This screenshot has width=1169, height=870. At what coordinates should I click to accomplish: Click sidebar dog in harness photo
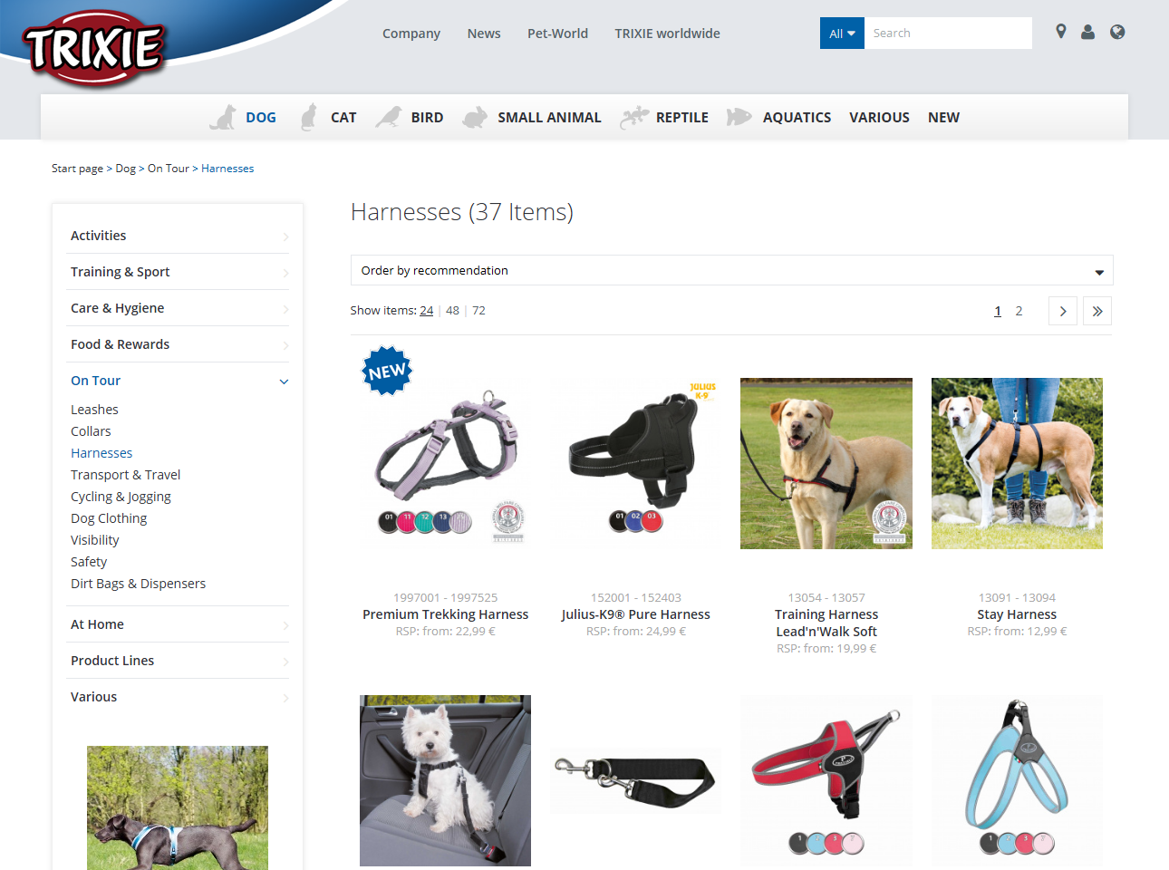tap(178, 807)
